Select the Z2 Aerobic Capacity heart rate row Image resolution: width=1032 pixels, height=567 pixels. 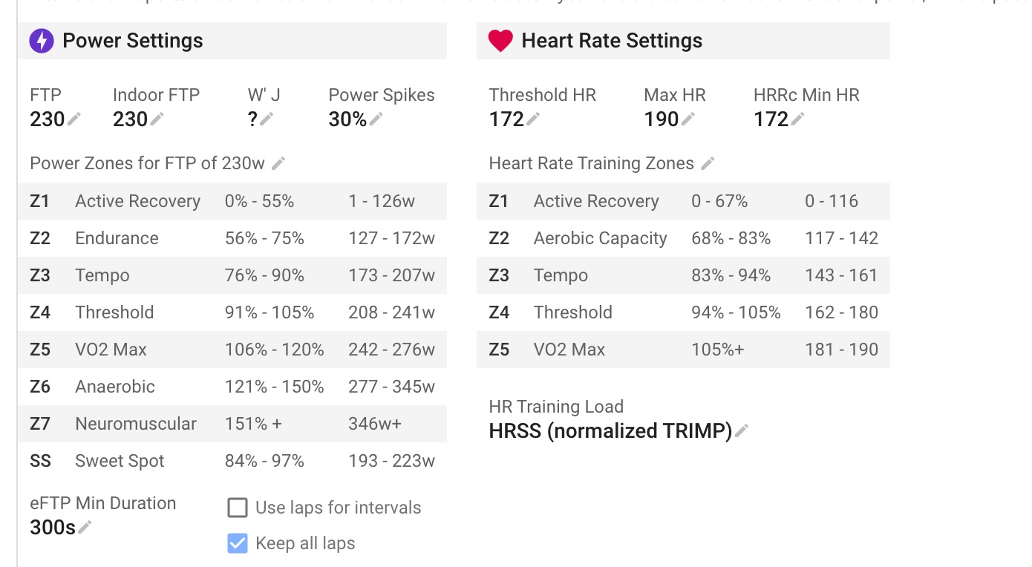point(683,238)
